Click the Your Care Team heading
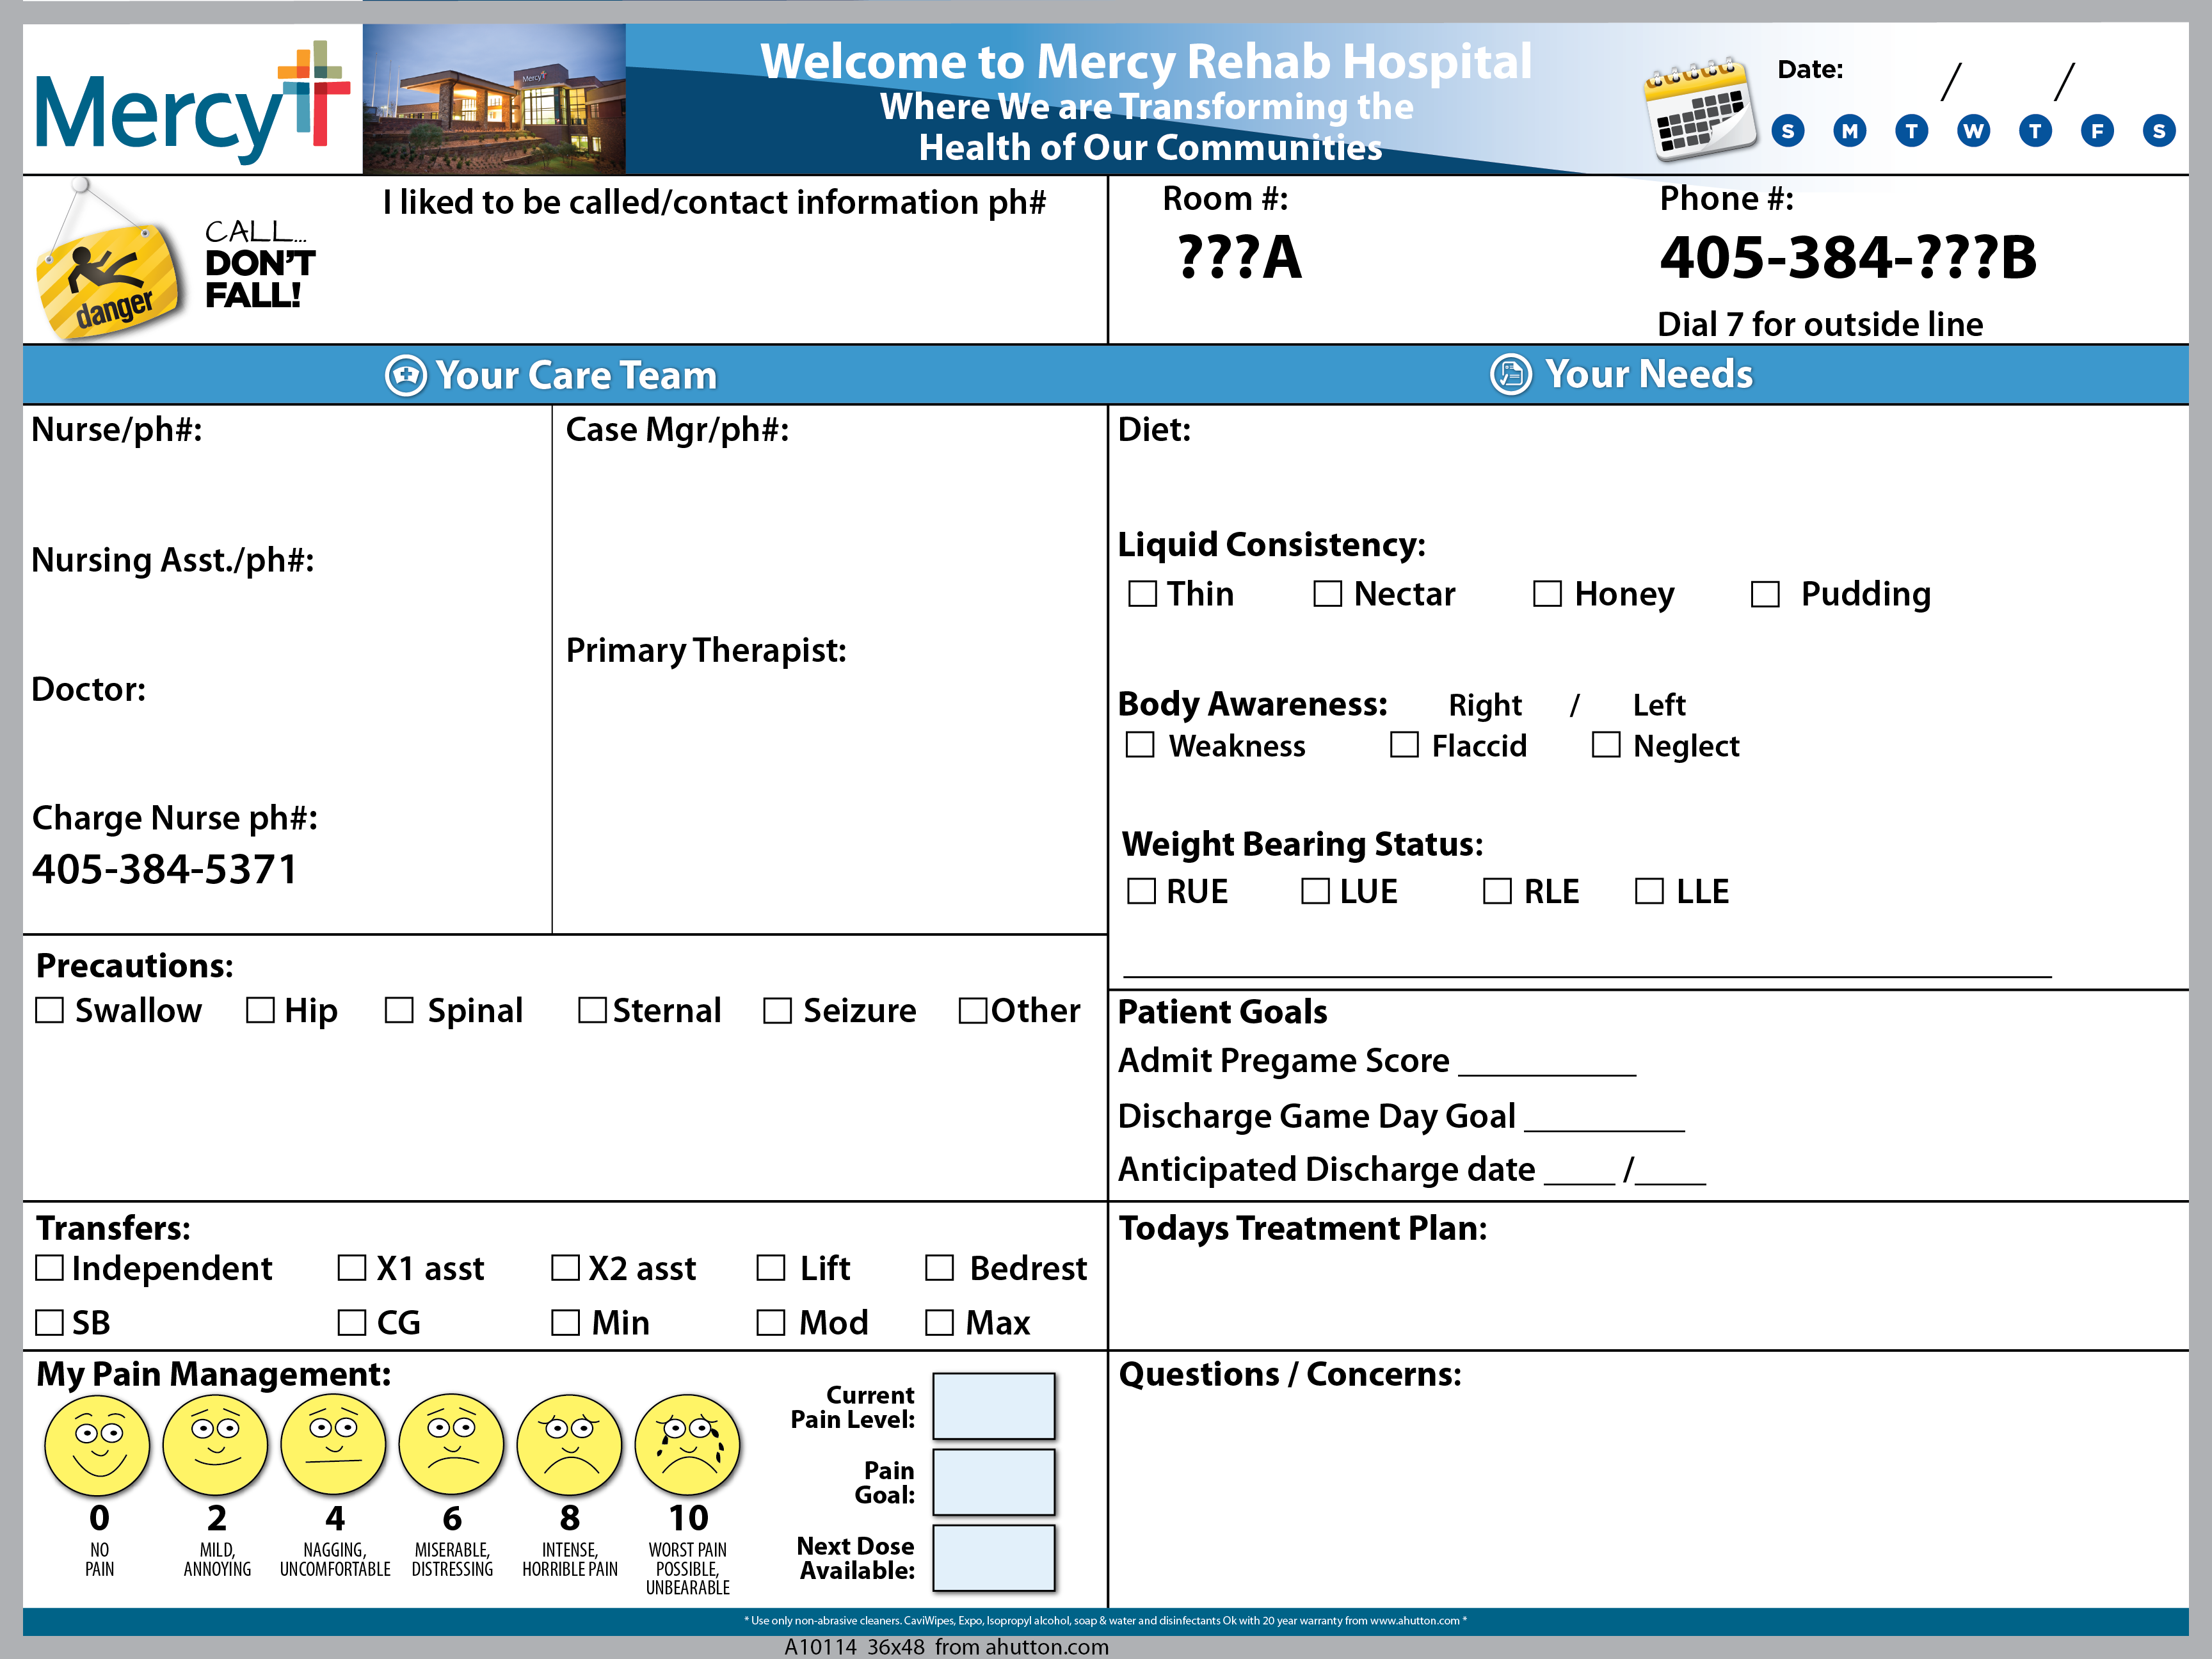 point(577,376)
